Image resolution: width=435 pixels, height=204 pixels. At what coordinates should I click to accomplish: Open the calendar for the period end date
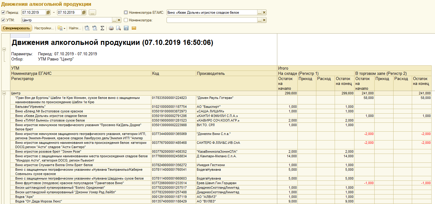pyautogui.click(x=84, y=13)
